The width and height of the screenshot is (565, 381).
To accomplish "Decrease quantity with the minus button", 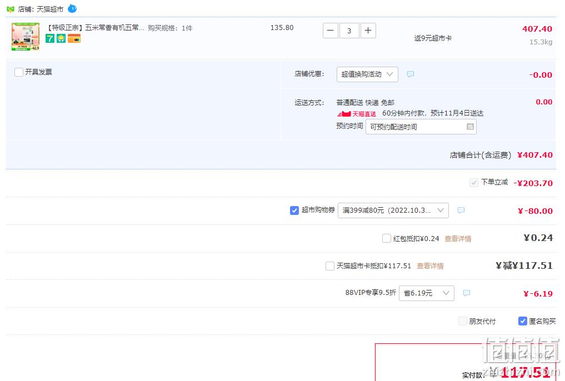I will point(331,31).
